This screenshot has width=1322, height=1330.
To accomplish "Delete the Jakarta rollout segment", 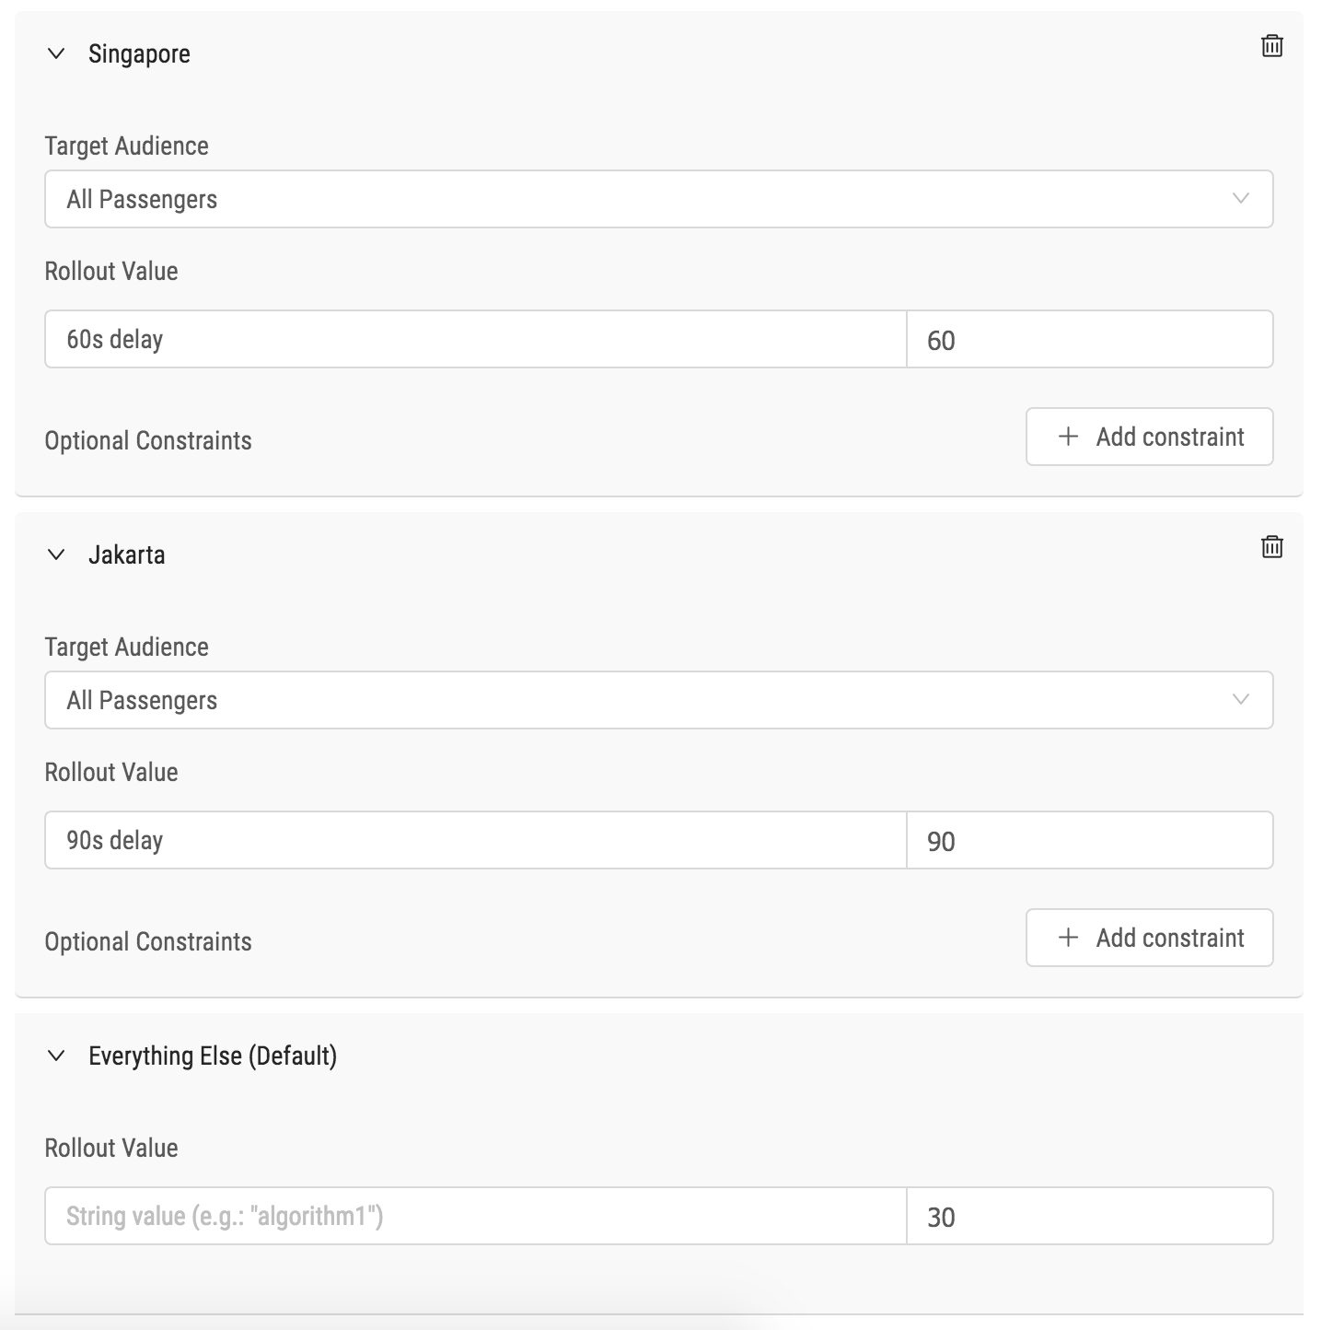I will click(x=1271, y=547).
